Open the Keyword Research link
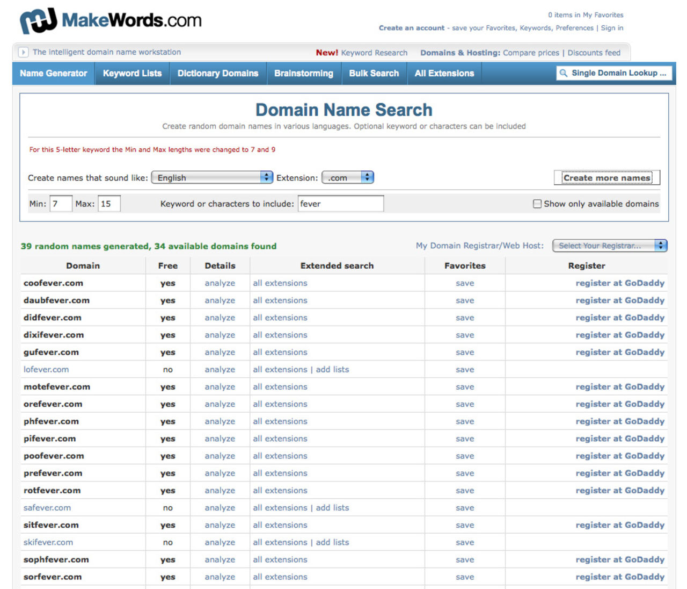 [x=374, y=53]
